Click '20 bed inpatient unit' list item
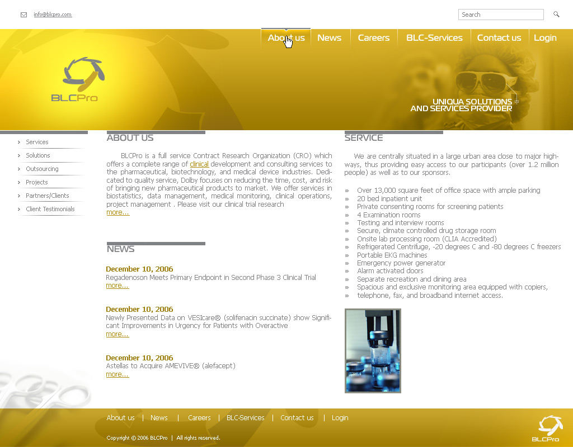The width and height of the screenshot is (573, 447). point(389,199)
